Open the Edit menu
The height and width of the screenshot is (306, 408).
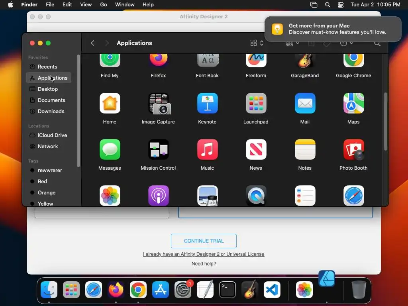[x=67, y=5]
